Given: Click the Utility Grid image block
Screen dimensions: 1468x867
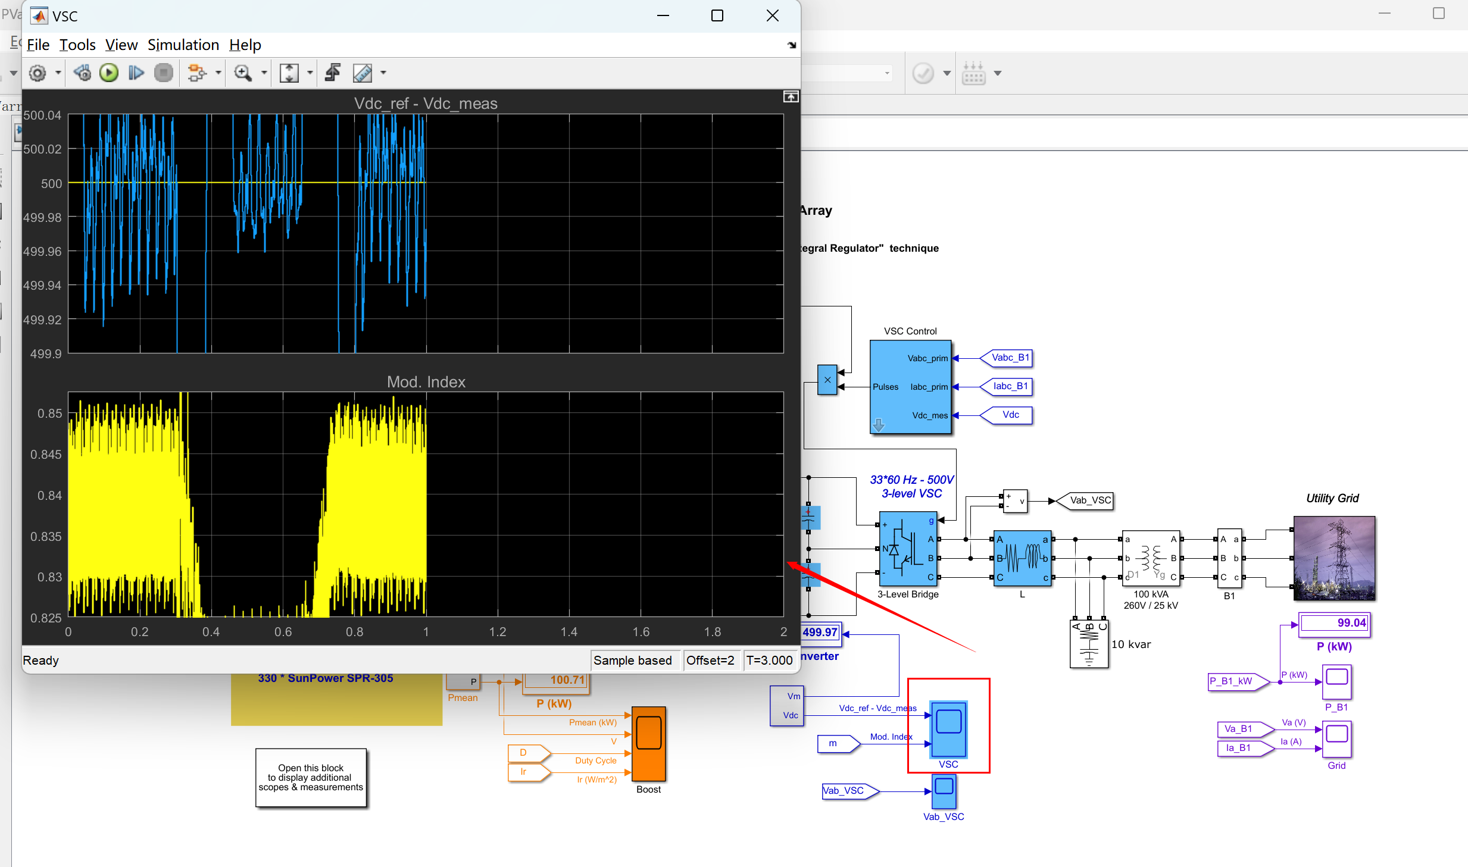Looking at the screenshot, I should tap(1334, 558).
